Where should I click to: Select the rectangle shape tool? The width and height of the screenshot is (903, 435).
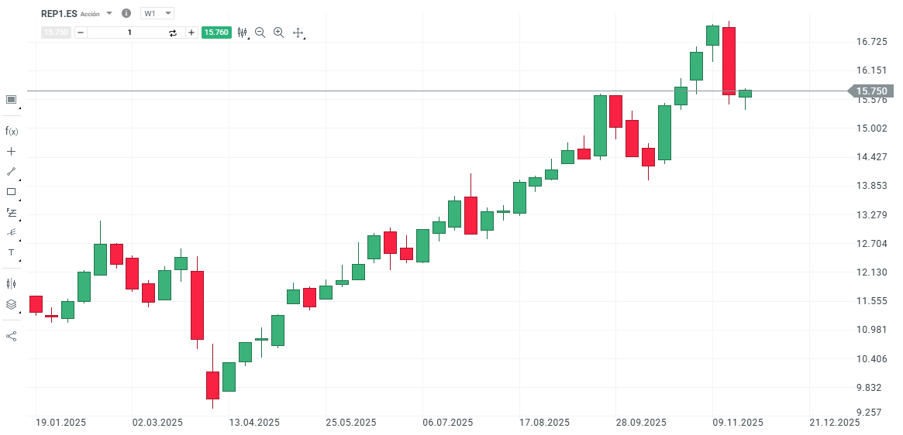12,192
